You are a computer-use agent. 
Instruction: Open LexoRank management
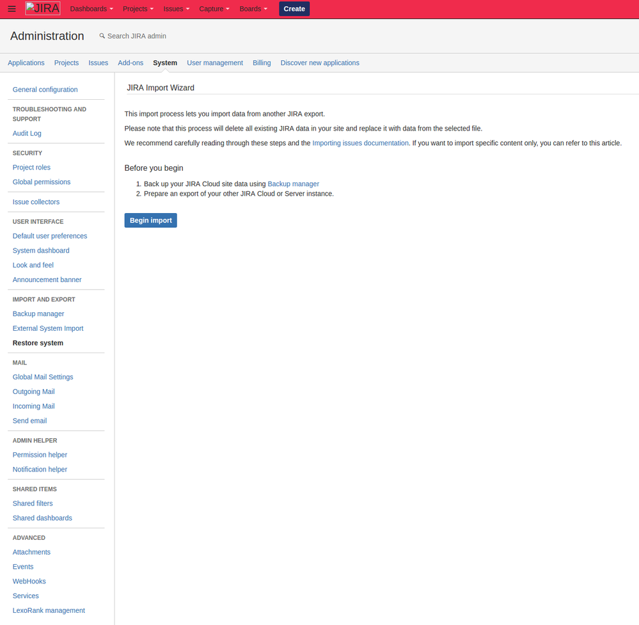click(49, 610)
